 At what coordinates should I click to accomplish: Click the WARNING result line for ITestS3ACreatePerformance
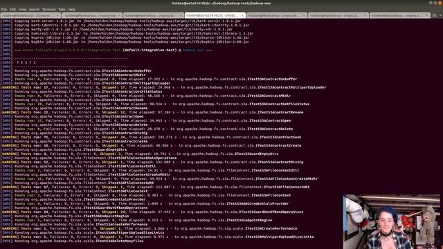tap(149, 228)
